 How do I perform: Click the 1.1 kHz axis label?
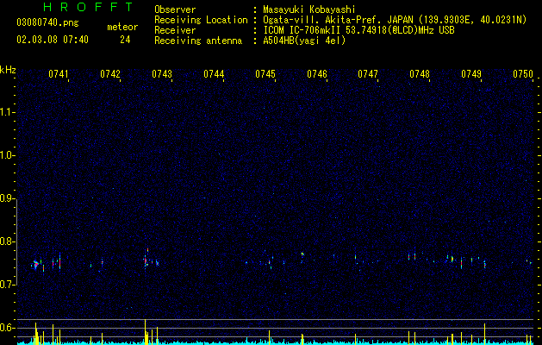click(7, 112)
